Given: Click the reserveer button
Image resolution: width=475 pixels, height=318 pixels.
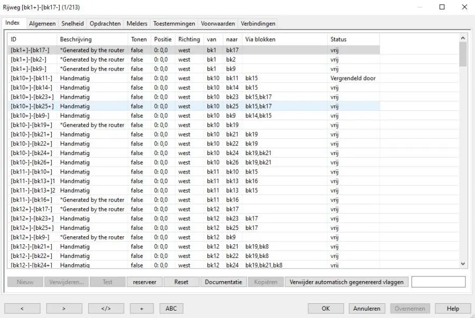Looking at the screenshot, I should (x=144, y=282).
